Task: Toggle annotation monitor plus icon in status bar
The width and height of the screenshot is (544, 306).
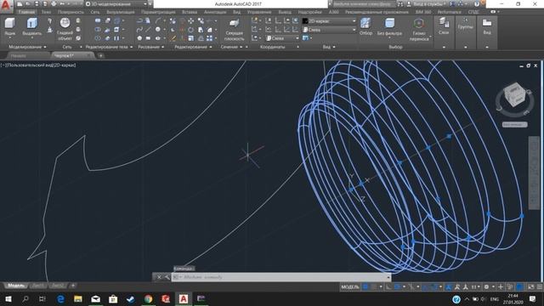Action: [501, 287]
